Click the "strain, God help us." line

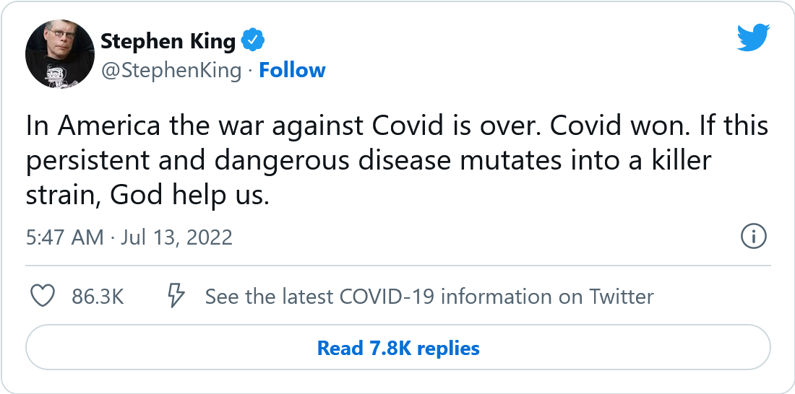tap(147, 195)
